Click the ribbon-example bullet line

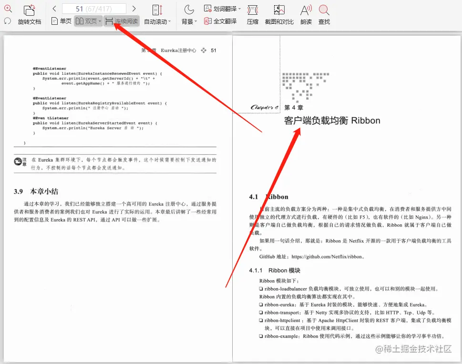click(352, 336)
